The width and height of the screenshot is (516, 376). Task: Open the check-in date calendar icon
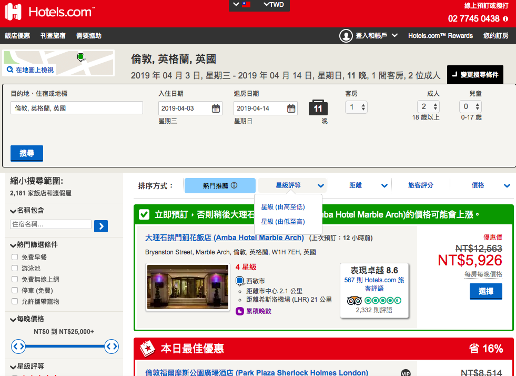216,108
